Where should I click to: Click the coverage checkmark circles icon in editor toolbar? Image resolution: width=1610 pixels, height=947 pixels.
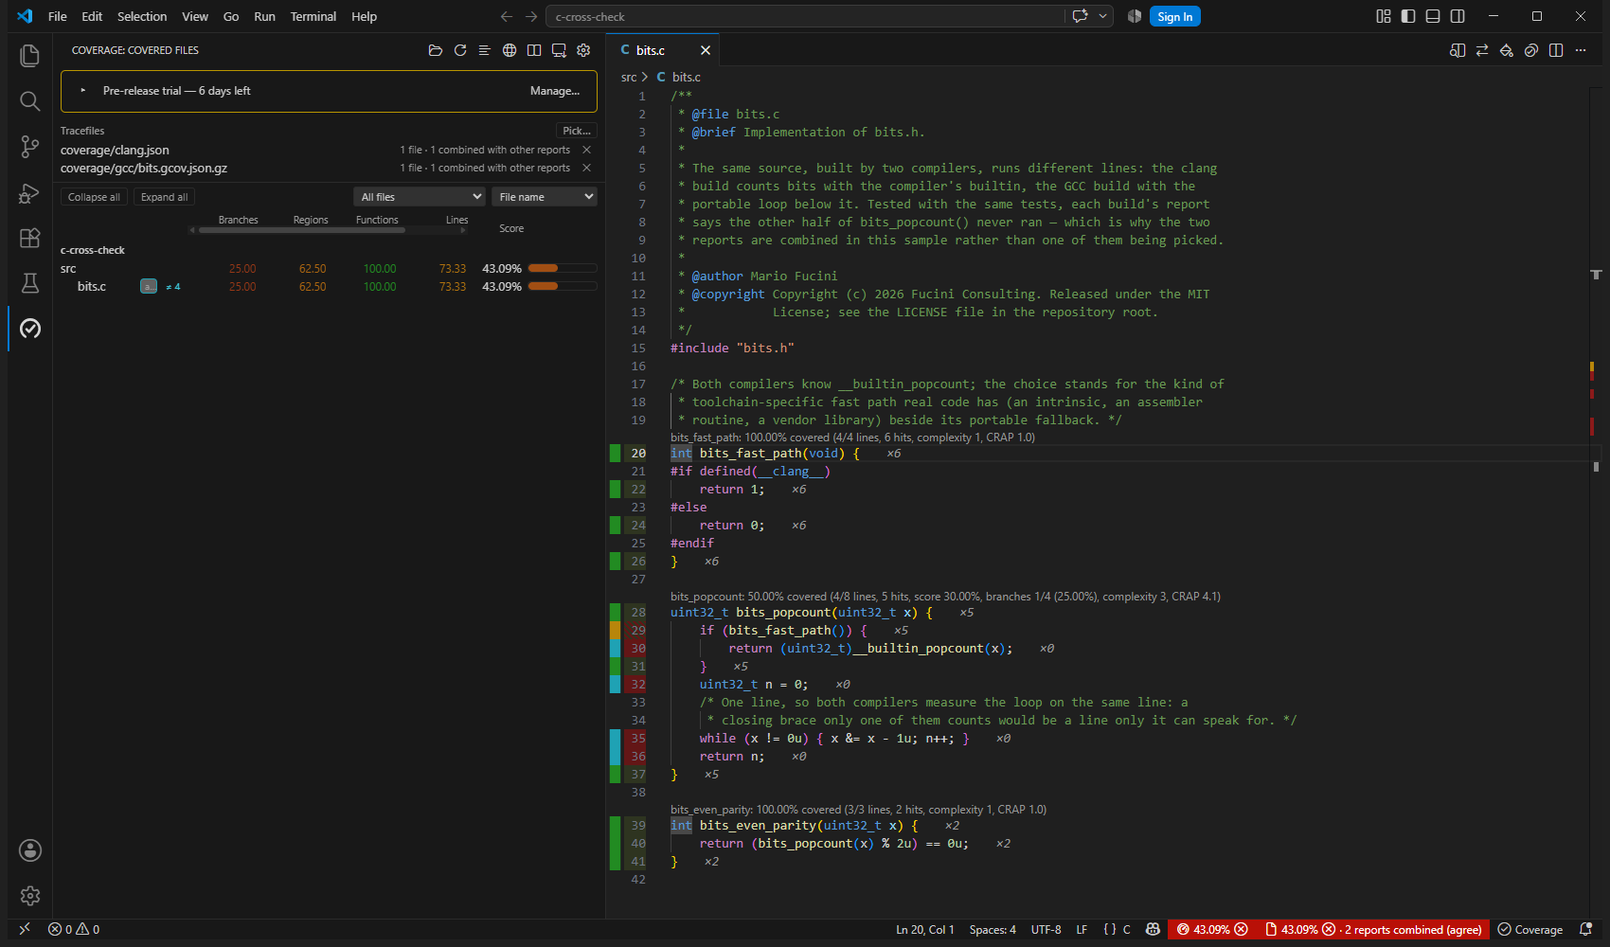coord(1531,50)
